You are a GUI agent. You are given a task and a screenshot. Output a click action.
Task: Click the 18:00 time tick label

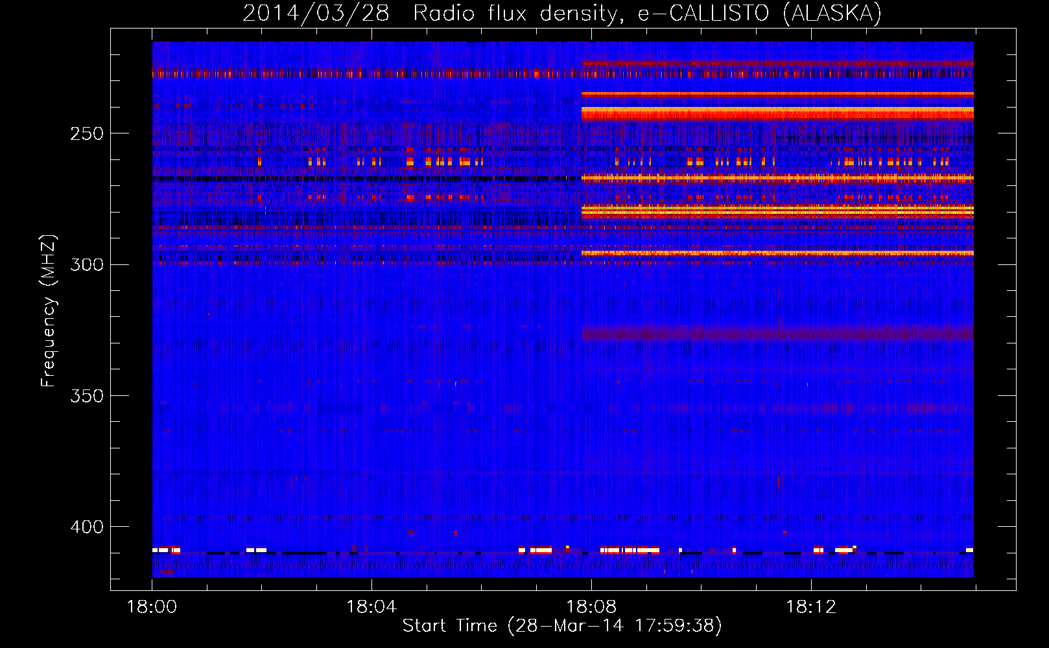click(152, 607)
